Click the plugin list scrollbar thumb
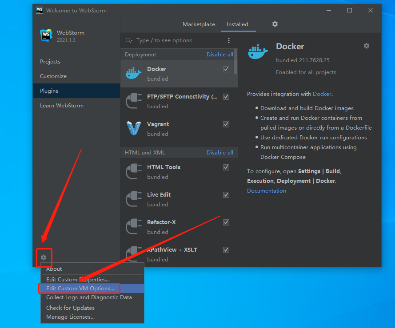This screenshot has height=328, width=395. (x=235, y=62)
